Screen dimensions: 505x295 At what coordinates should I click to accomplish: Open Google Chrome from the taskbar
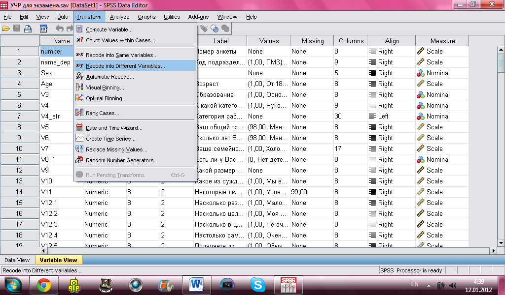(44, 285)
